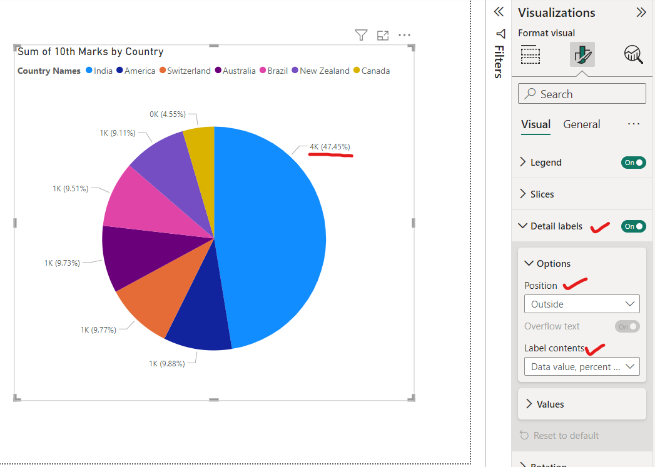Toggle Overflow text setting
Screen dimensions: 655x467
tap(627, 326)
